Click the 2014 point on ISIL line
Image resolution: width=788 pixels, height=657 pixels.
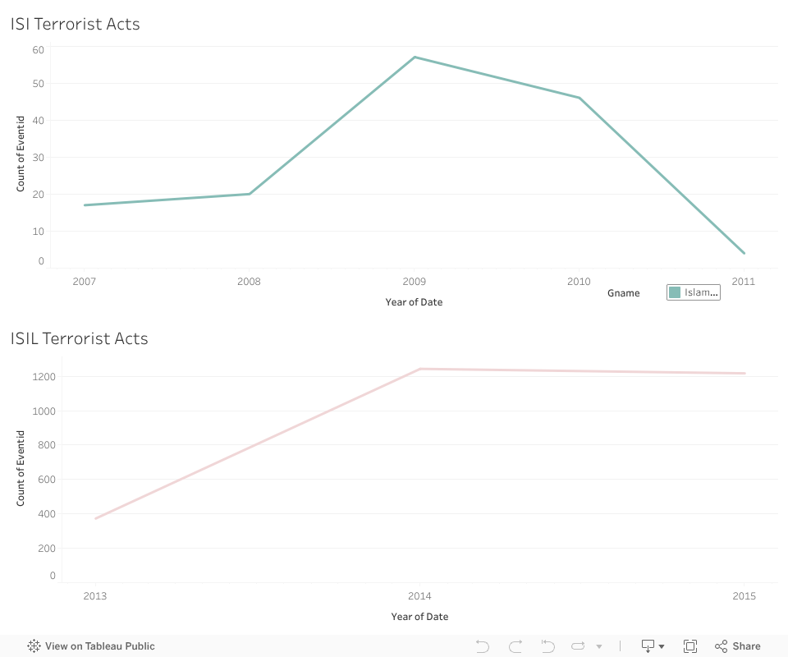pos(420,369)
